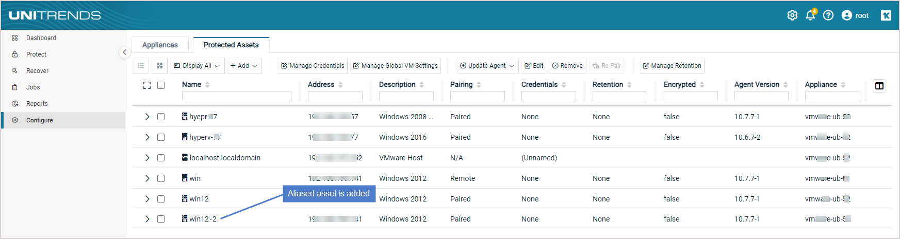Click the server icon beside win12
The height and width of the screenshot is (239, 900).
[x=185, y=198]
